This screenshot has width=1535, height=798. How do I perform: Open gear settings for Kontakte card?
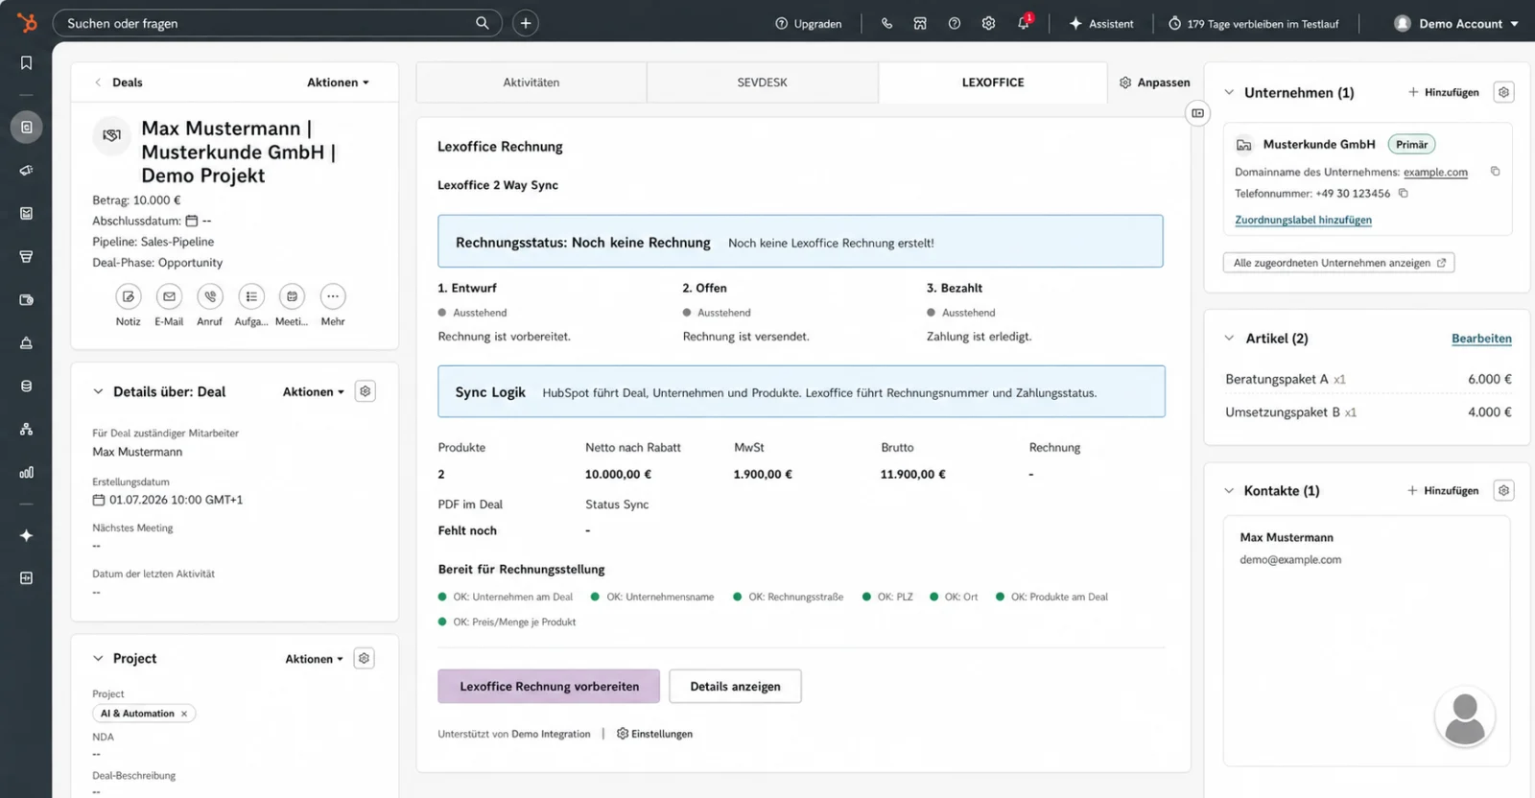click(1503, 490)
